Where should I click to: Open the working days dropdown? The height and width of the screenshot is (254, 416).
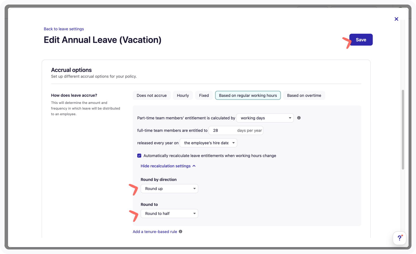tap(265, 118)
